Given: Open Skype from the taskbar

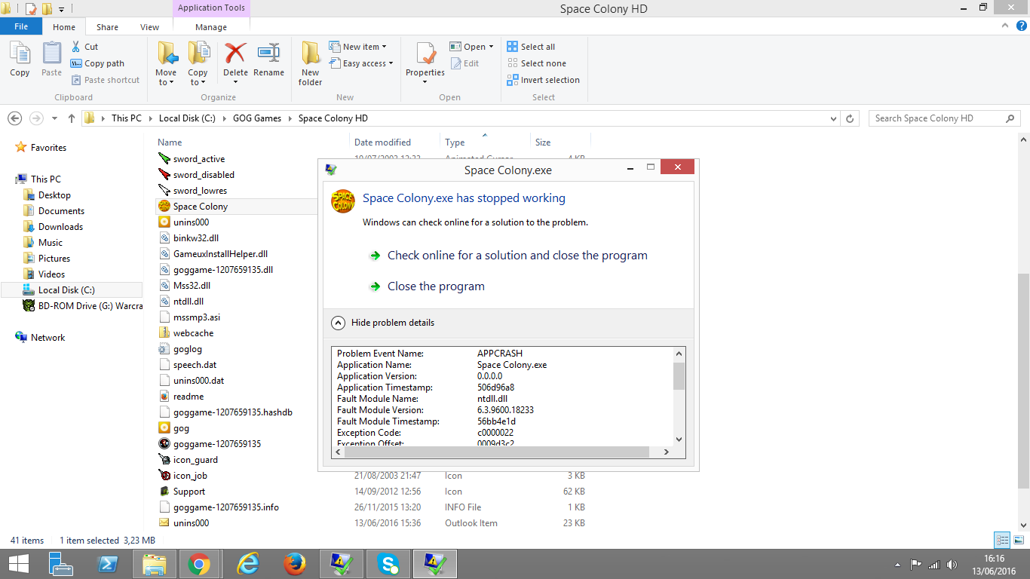Looking at the screenshot, I should 388,564.
